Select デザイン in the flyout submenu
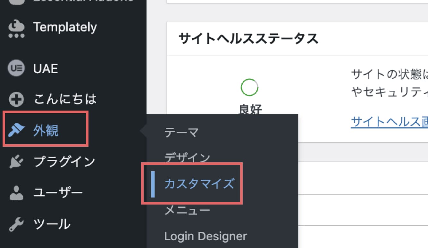The width and height of the screenshot is (428, 248). [x=187, y=157]
